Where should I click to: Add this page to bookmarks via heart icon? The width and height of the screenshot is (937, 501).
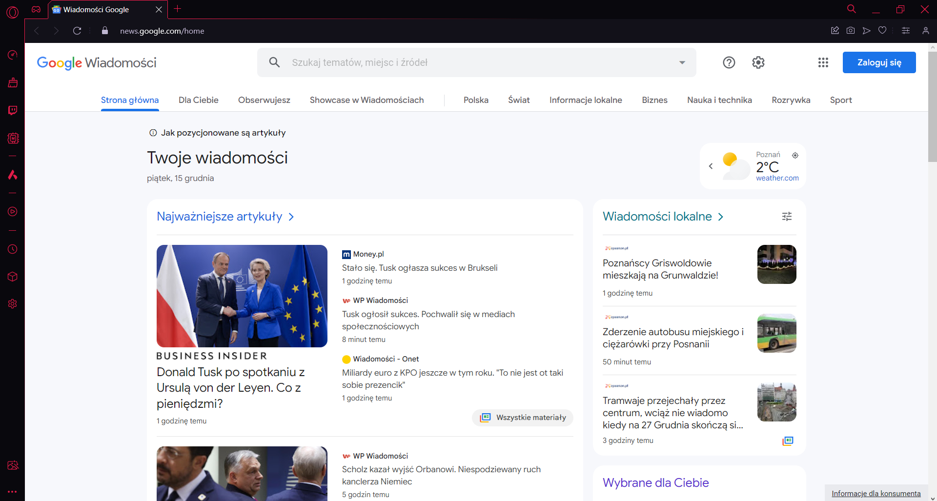point(882,30)
